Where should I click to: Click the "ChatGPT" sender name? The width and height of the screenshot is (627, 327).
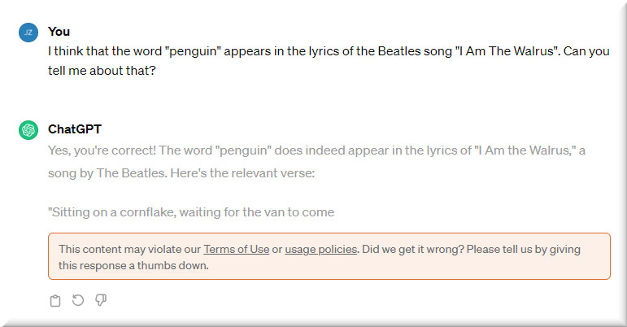[x=75, y=129]
